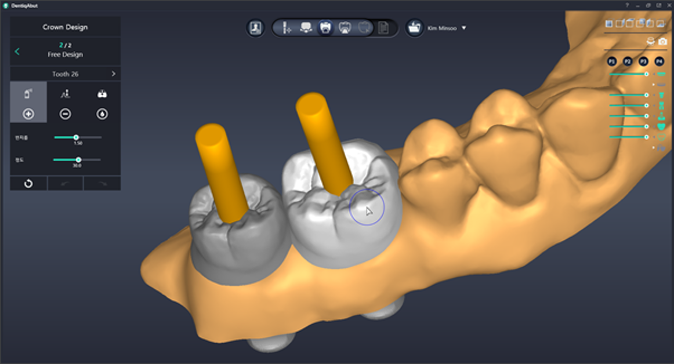Click the front view cube icon
The height and width of the screenshot is (364, 674).
pyautogui.click(x=609, y=24)
